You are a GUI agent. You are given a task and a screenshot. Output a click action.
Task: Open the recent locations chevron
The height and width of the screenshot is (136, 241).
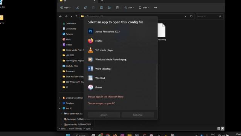(71, 16)
